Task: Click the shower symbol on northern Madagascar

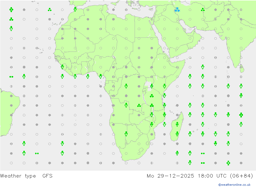Action: pyautogui.click(x=177, y=124)
